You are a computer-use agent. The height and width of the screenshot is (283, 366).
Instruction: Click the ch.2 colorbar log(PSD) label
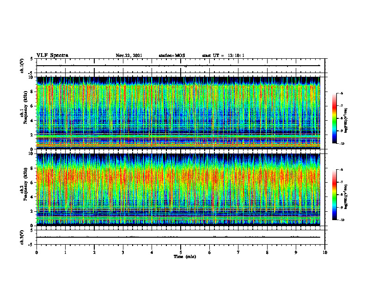pos(346,196)
